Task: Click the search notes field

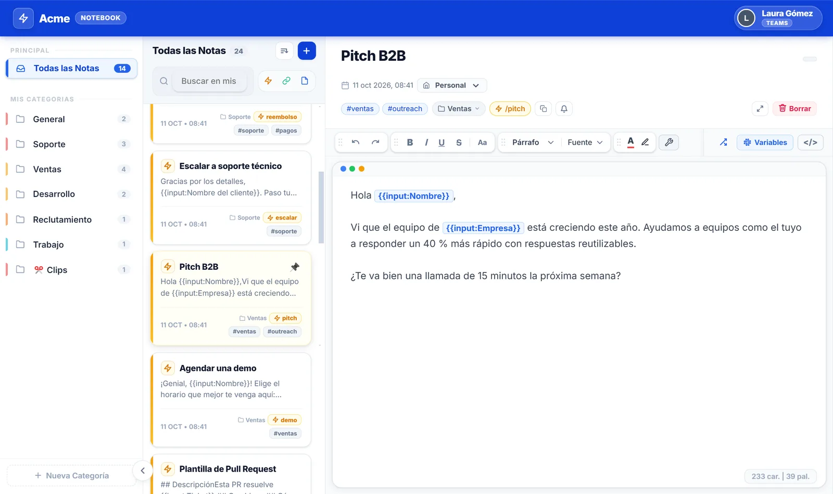Action: tap(209, 81)
